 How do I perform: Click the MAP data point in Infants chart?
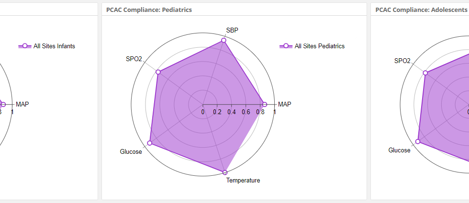coord(3,104)
